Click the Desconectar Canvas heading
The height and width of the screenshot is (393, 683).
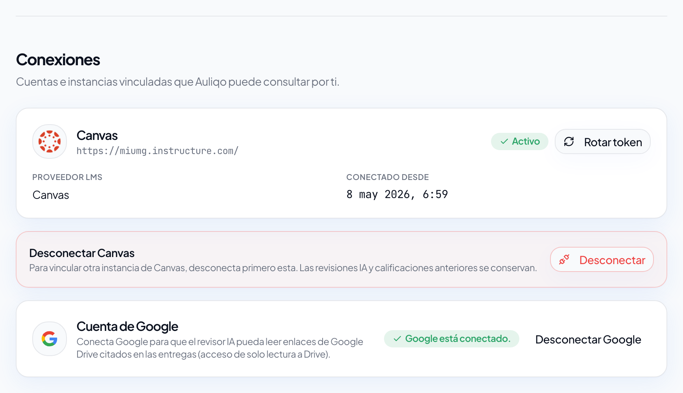tap(82, 253)
